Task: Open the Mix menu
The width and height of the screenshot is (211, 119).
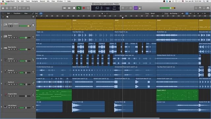Action: [x=48, y=1]
